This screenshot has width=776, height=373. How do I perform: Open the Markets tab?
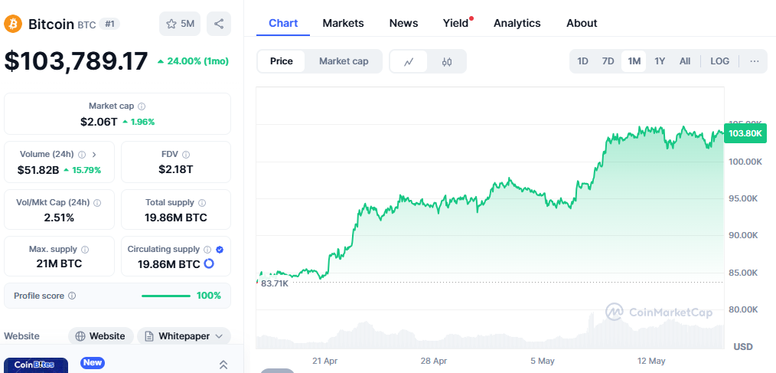click(x=343, y=23)
